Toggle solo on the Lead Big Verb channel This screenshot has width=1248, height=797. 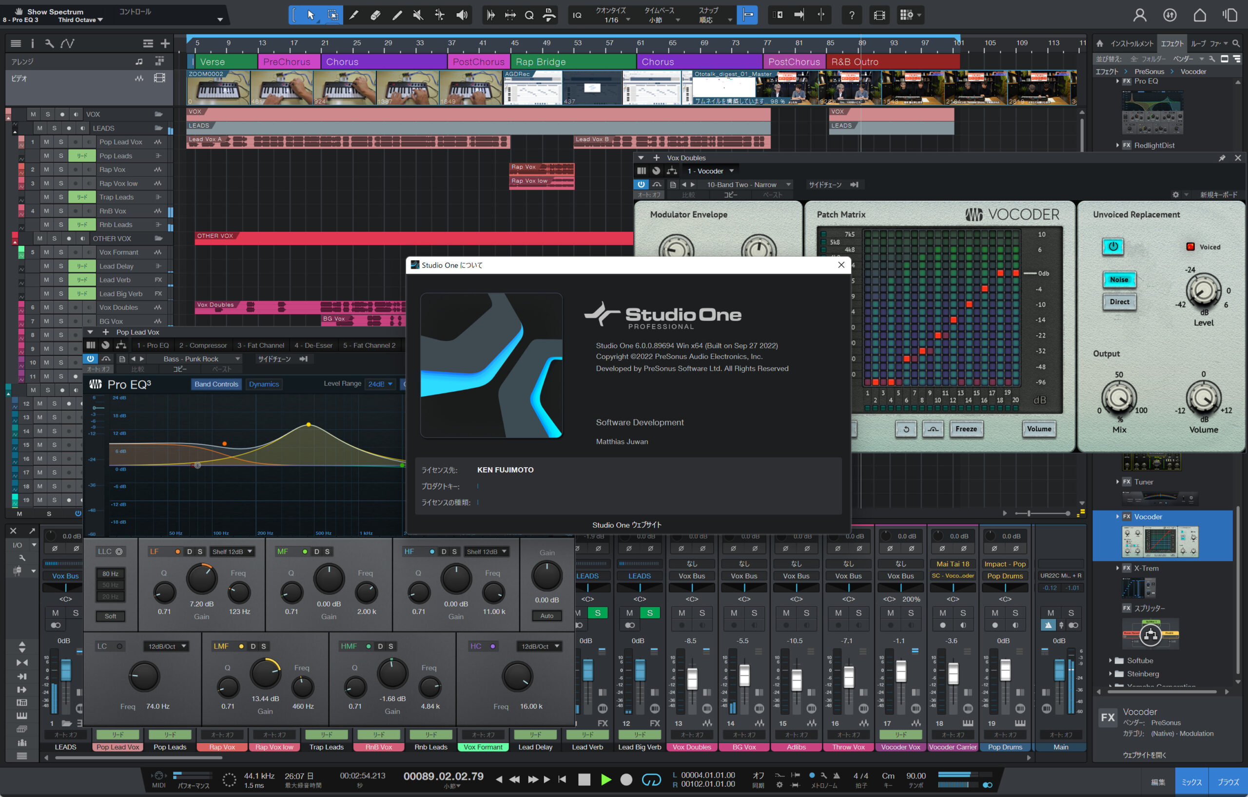649,613
